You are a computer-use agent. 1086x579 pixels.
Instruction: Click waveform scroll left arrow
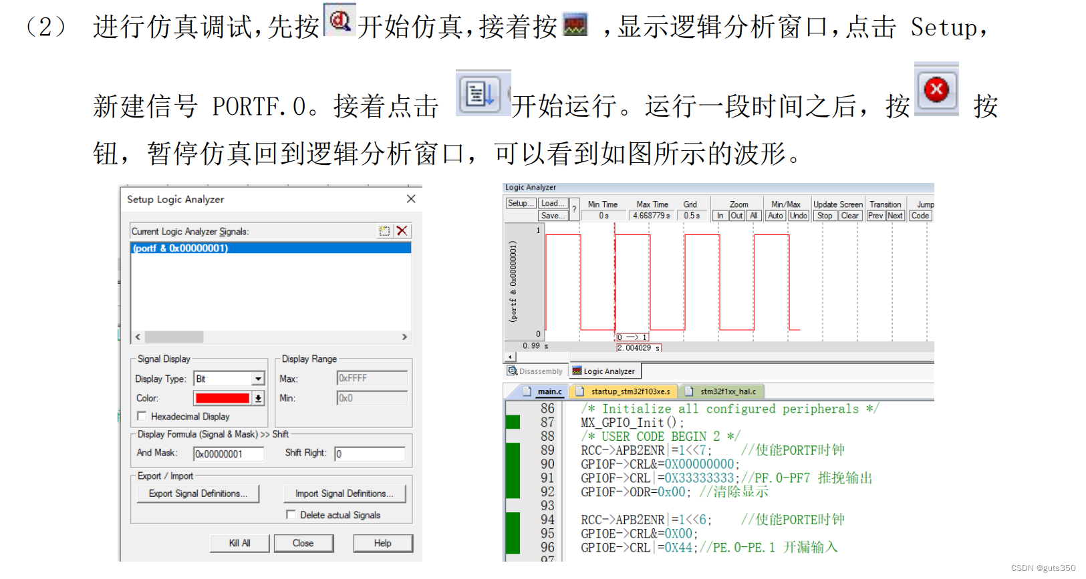511,357
